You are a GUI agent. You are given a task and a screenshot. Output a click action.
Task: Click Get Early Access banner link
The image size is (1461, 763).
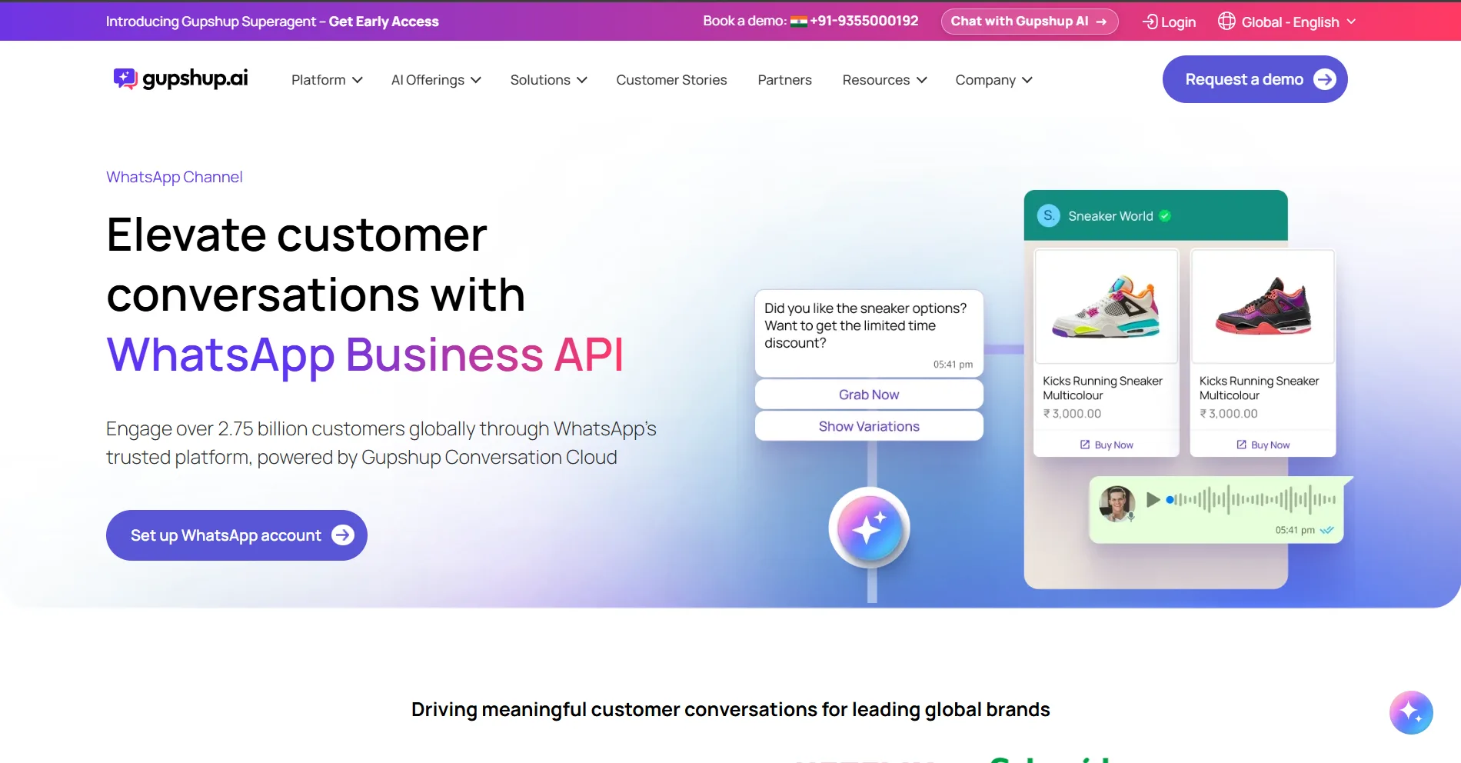[x=384, y=22]
